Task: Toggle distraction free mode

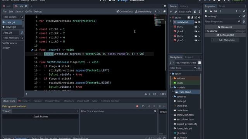Action: (165, 6)
